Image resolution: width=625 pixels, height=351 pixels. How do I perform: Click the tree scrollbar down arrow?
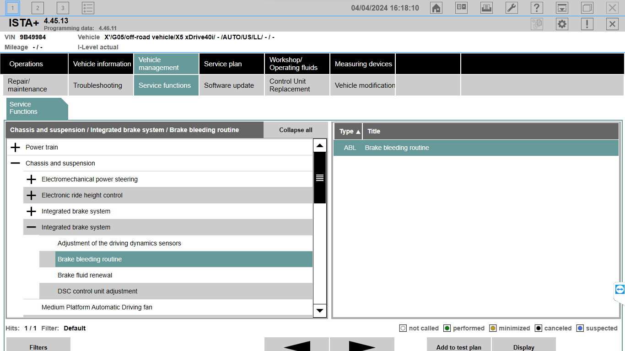click(x=320, y=310)
